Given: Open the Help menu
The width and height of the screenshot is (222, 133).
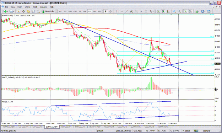Looking at the screenshot, I should tap(52, 7).
